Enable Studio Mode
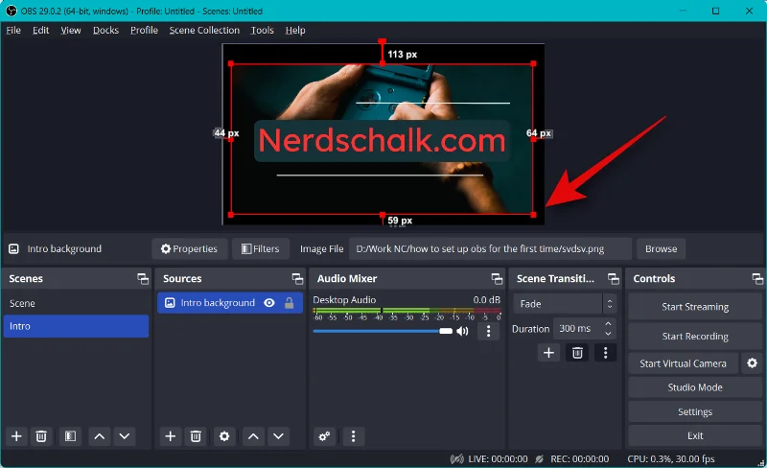 pos(695,387)
